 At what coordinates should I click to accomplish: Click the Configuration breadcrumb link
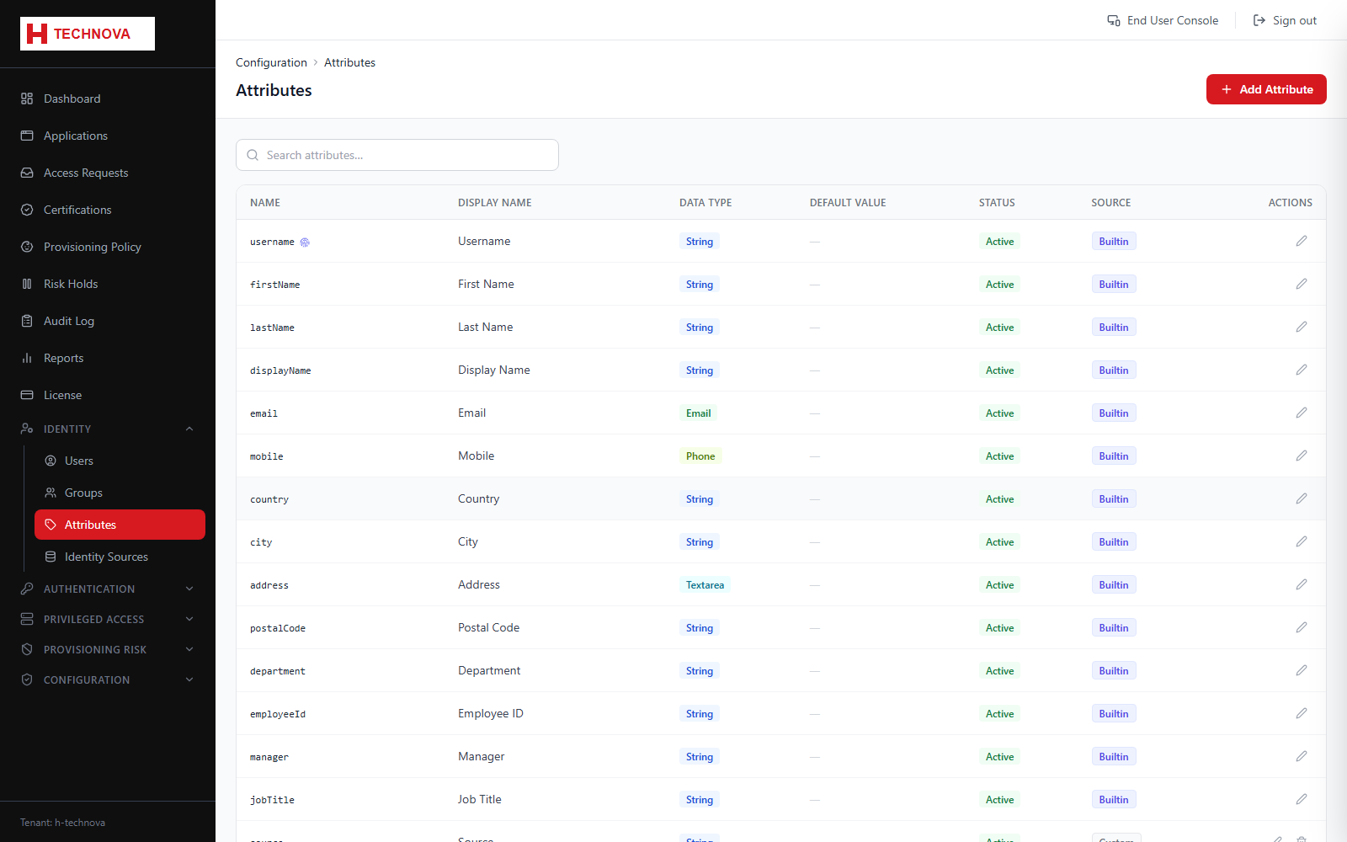pos(271,62)
